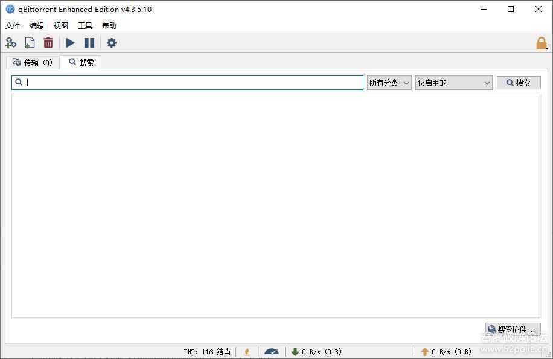Click the add torrent link icon
The width and height of the screenshot is (553, 359).
pos(11,43)
